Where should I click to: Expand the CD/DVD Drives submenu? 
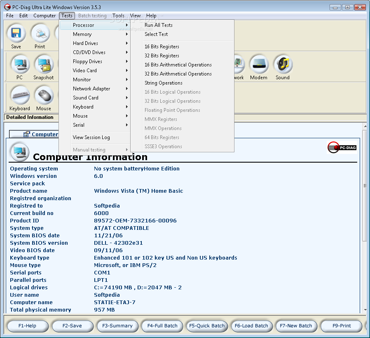click(95, 52)
